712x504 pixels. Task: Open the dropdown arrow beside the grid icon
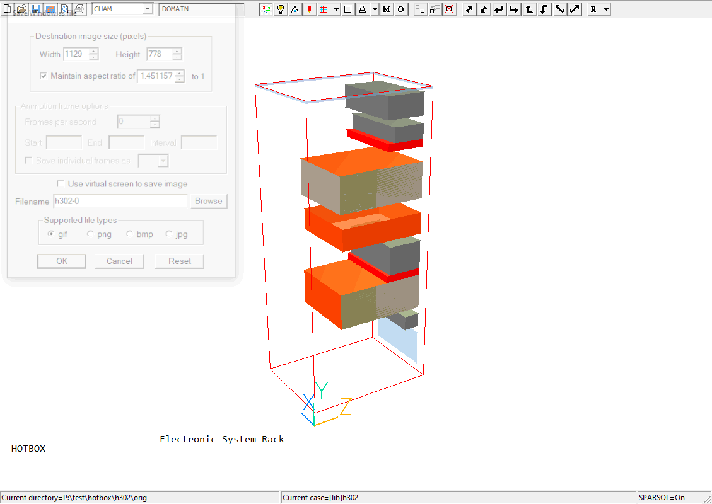(x=337, y=9)
